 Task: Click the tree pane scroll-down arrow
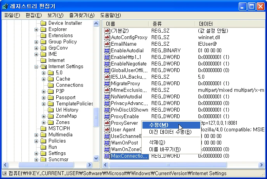96,158
